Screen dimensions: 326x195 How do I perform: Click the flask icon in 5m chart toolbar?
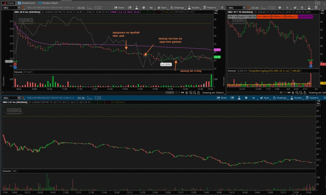137,8
